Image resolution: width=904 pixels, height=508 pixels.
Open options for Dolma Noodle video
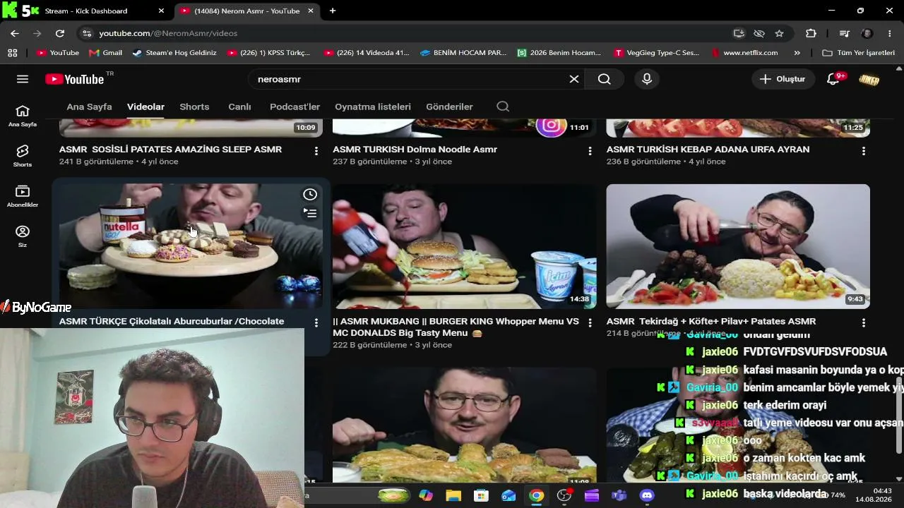click(x=590, y=151)
